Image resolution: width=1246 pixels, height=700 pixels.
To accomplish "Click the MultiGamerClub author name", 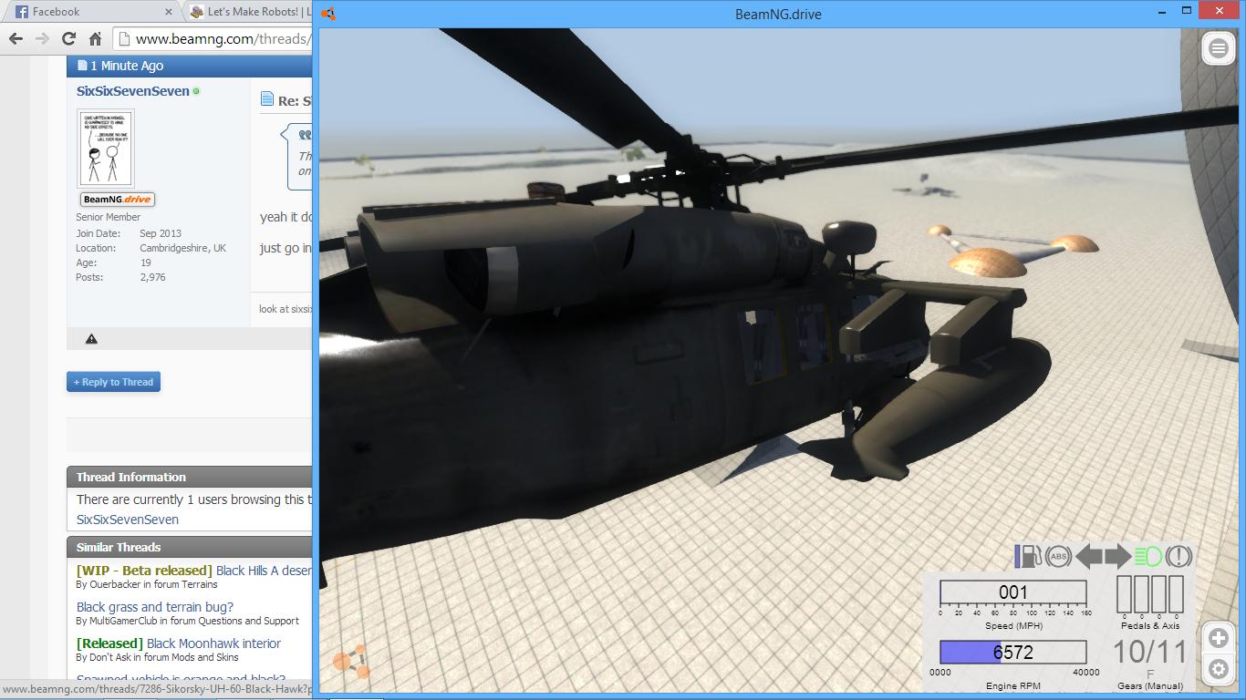I will click(x=123, y=621).
